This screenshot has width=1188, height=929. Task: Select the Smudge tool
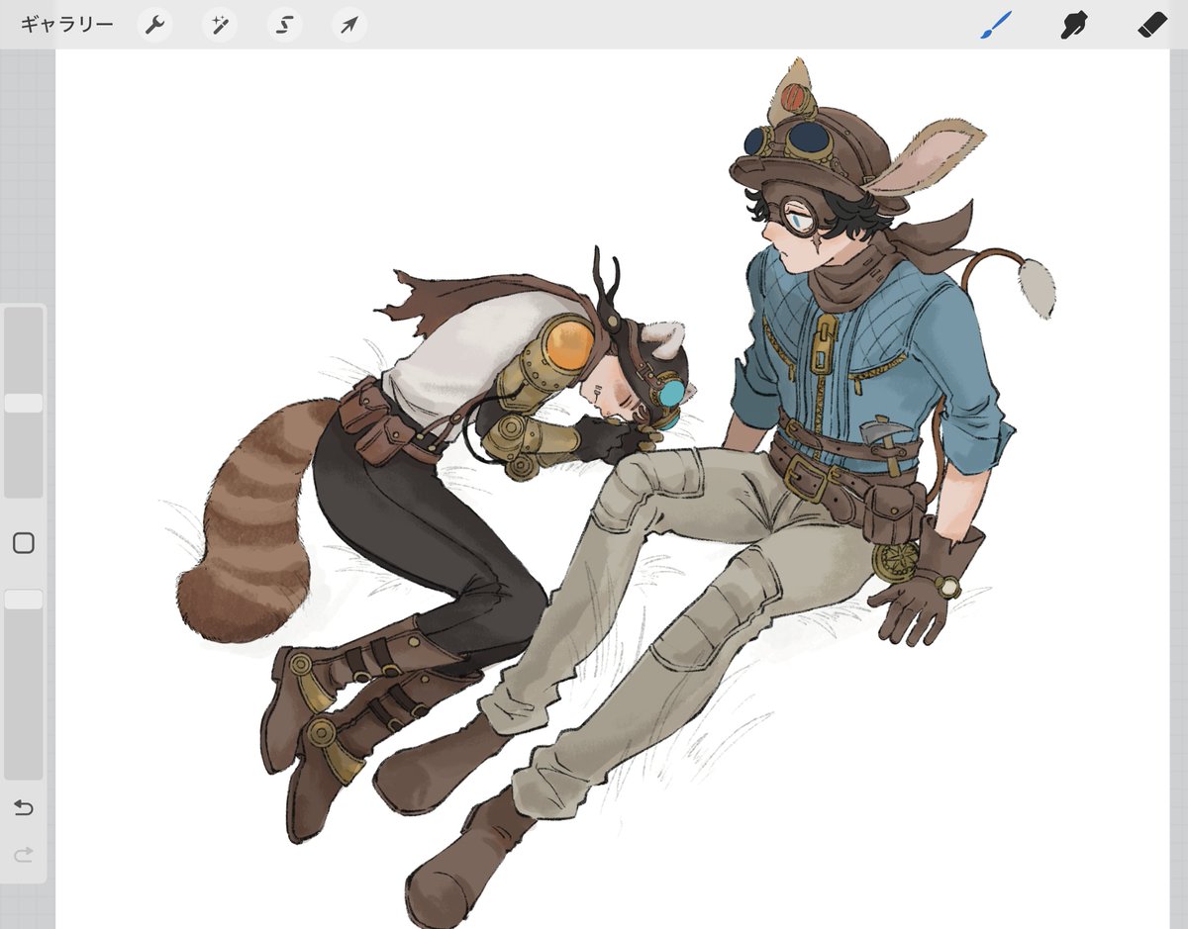(x=1074, y=25)
